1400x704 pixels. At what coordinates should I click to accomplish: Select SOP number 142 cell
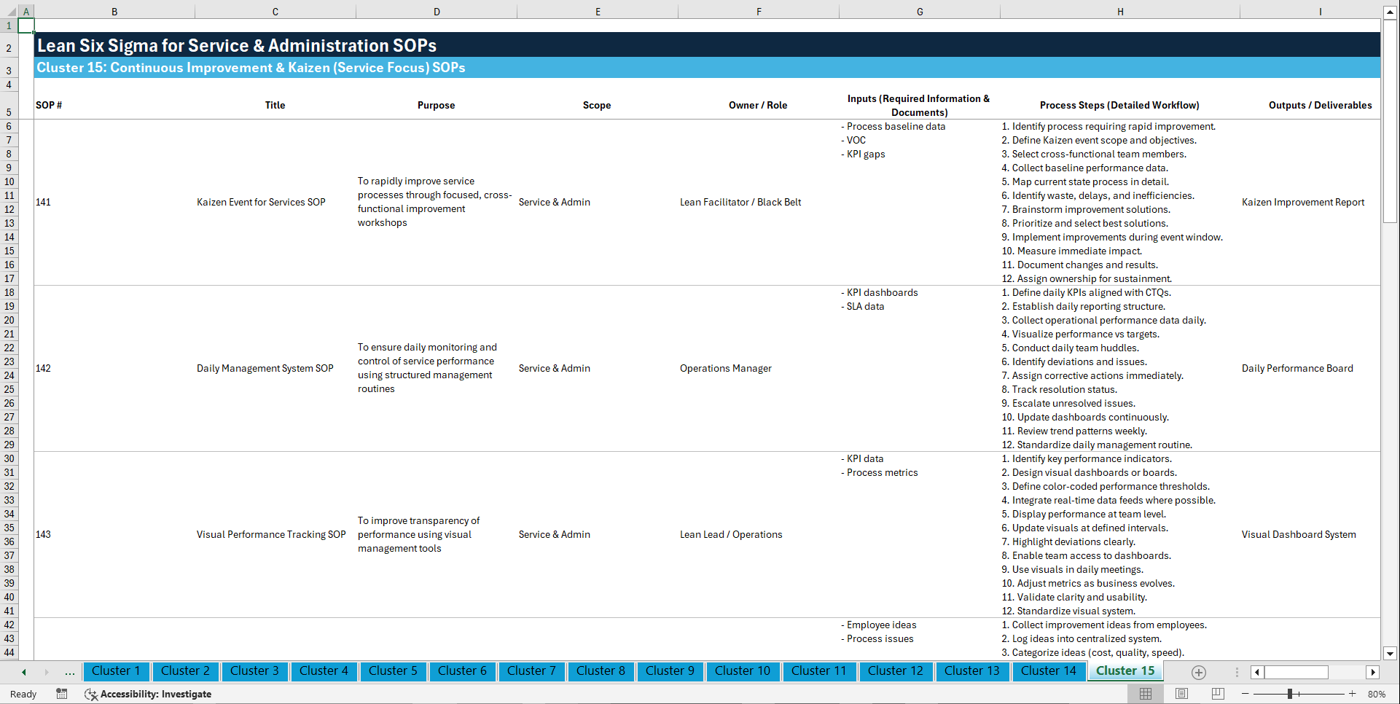point(114,368)
